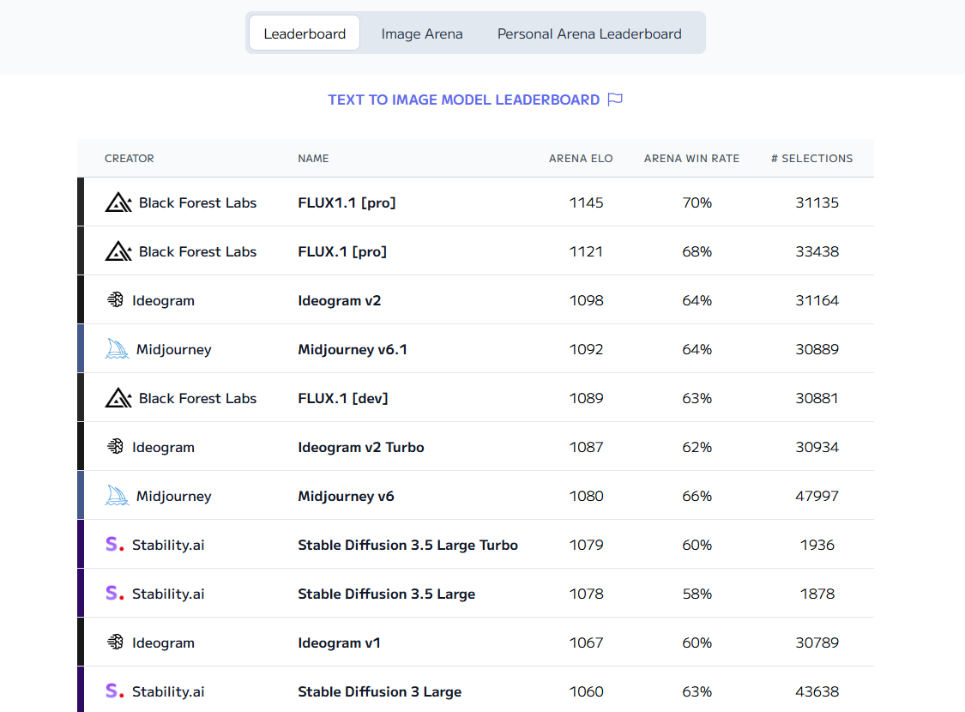The height and width of the screenshot is (712, 965).
Task: Click the Stable Diffusion 3.5 Large model name
Action: click(x=386, y=594)
